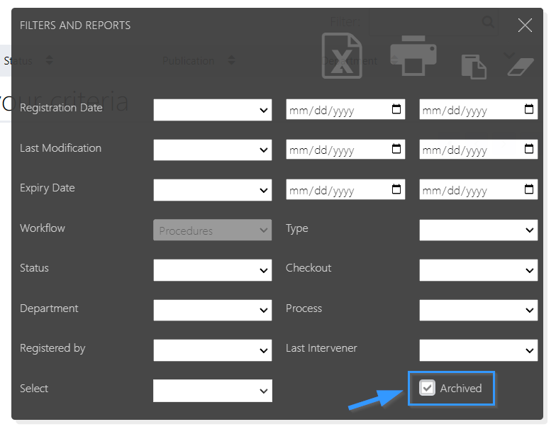Open the Checkout dropdown

click(478, 270)
